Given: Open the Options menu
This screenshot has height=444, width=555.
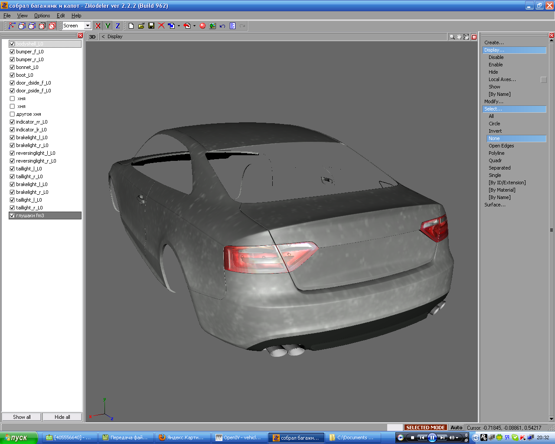Looking at the screenshot, I should pos(42,16).
